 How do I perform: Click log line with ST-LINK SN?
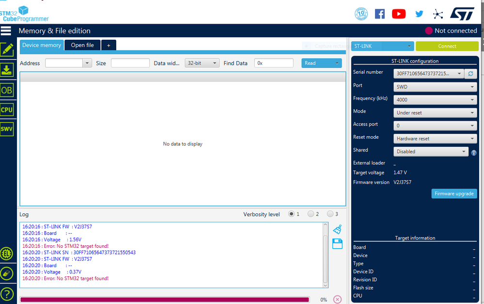coord(79,253)
